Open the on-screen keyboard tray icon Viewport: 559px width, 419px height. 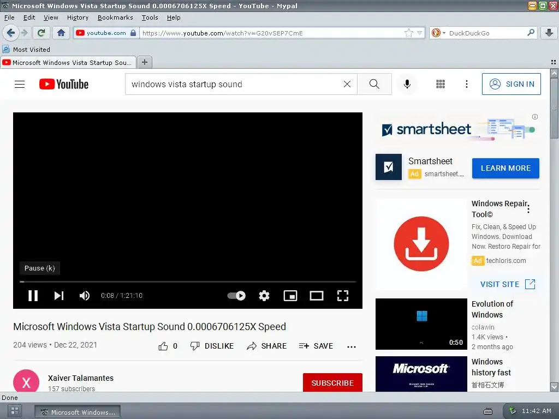tap(488, 411)
